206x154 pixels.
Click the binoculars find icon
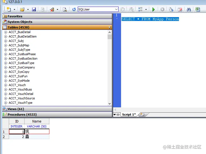(189, 9)
